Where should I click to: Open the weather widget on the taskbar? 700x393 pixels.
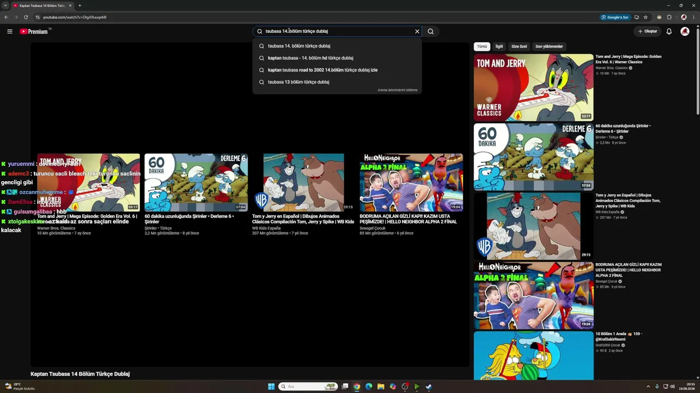(x=20, y=386)
